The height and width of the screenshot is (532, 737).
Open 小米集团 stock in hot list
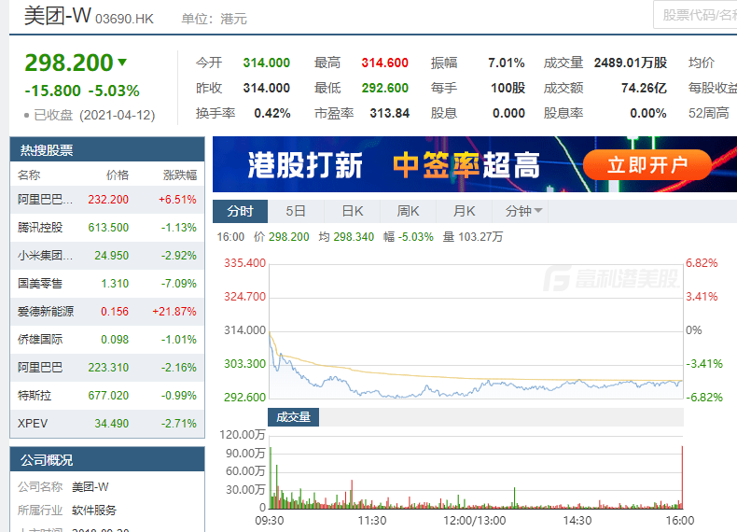tap(107, 256)
